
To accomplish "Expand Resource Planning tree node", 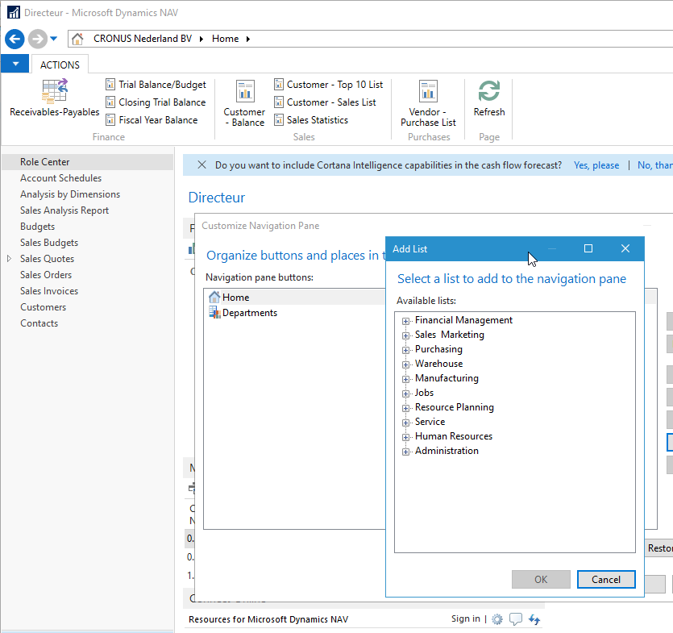I will click(x=405, y=408).
